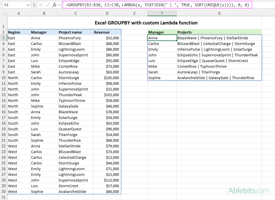Click the 'StellarStride' project cell in column C

[x=76, y=146]
